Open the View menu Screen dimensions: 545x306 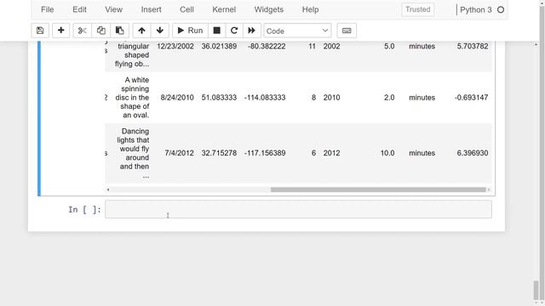[113, 9]
